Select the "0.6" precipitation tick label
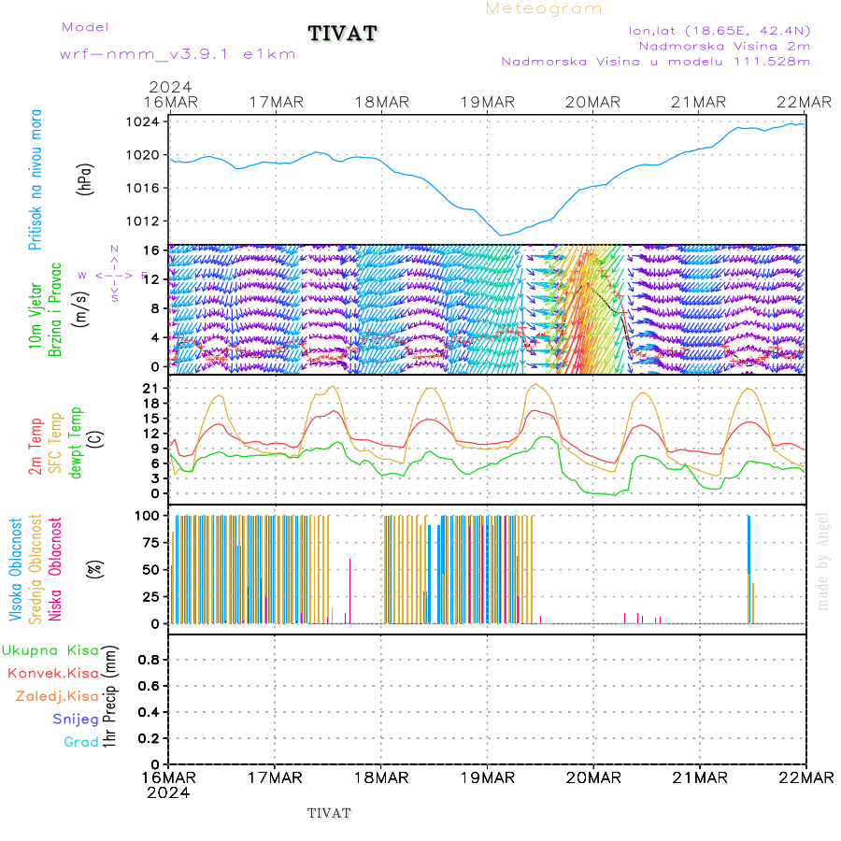This screenshot has width=841, height=841. (x=149, y=686)
